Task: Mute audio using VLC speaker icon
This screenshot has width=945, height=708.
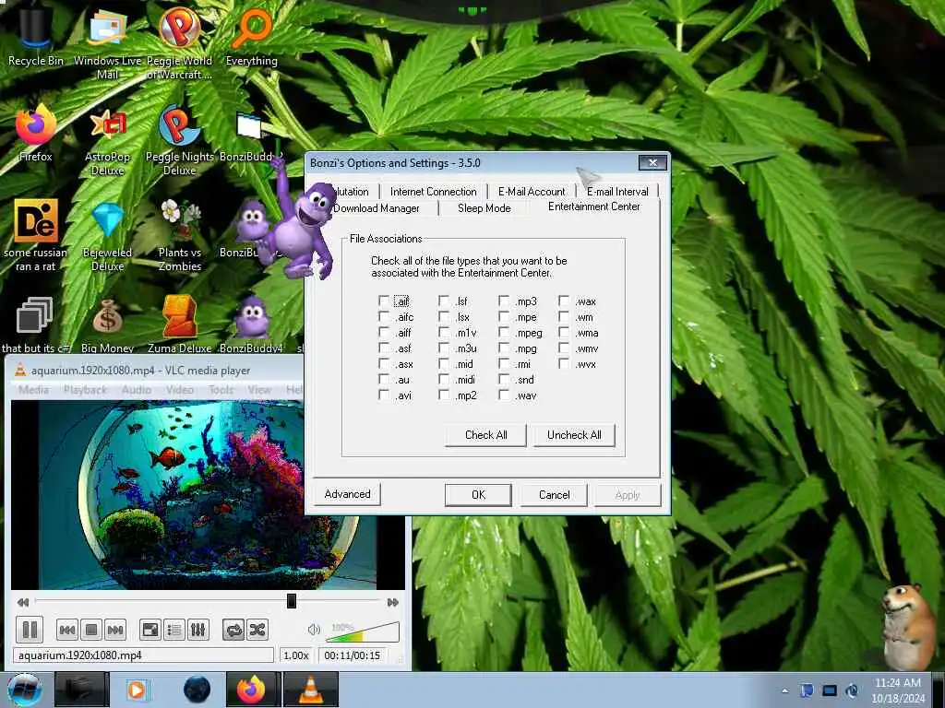Action: click(314, 630)
